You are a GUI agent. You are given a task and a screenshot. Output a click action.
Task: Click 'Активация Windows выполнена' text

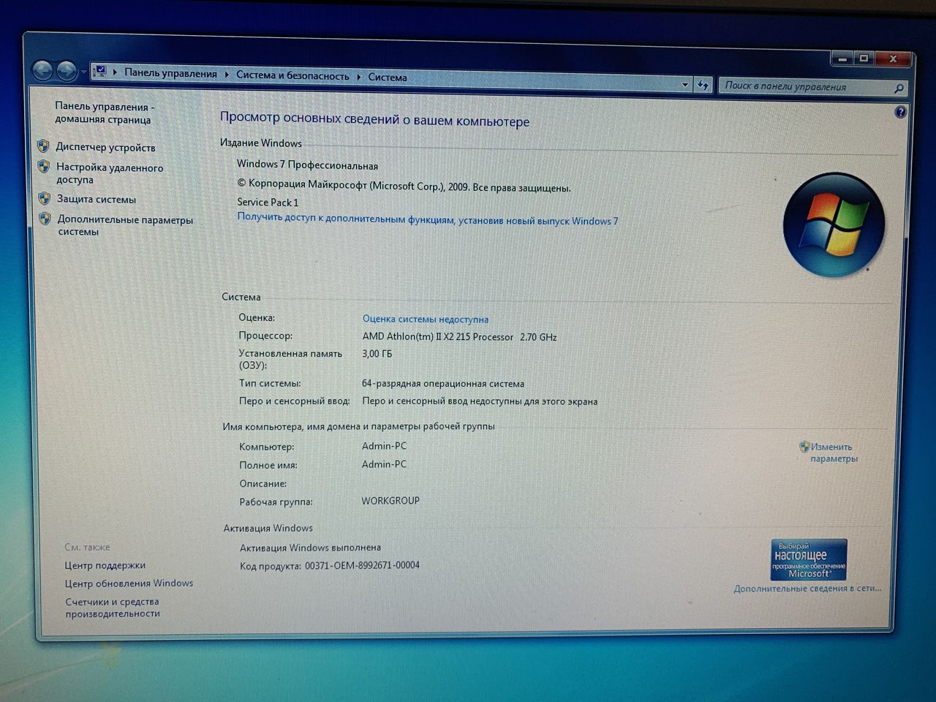310,547
